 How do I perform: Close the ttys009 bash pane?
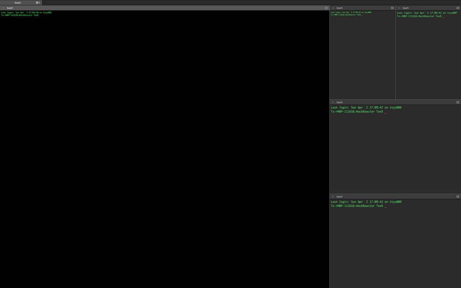point(333,196)
